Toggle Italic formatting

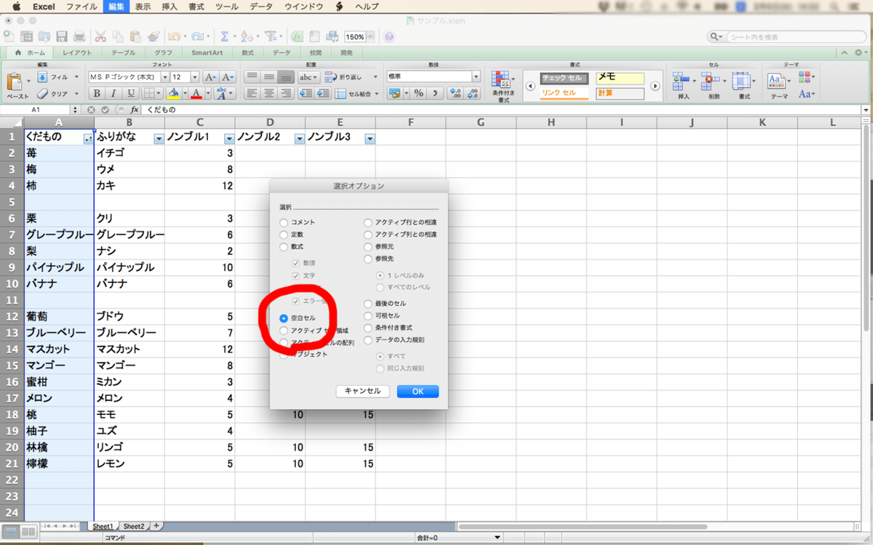pyautogui.click(x=114, y=93)
